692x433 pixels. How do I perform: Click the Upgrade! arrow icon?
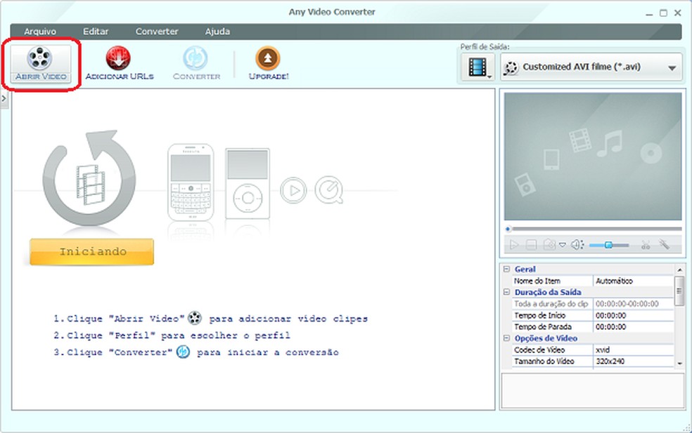(268, 58)
